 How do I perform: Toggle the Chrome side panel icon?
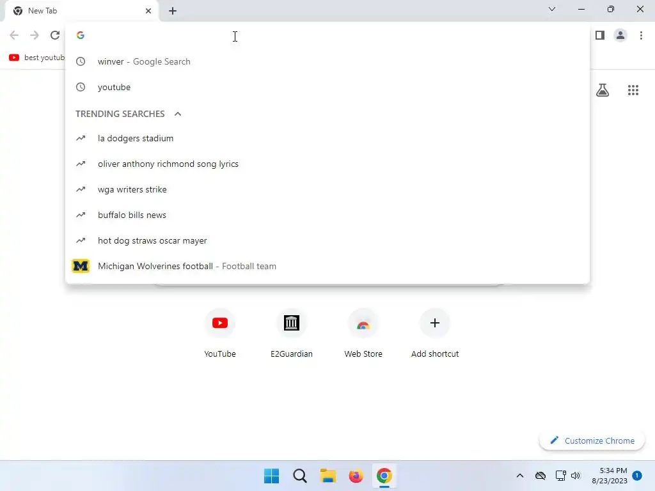(600, 35)
